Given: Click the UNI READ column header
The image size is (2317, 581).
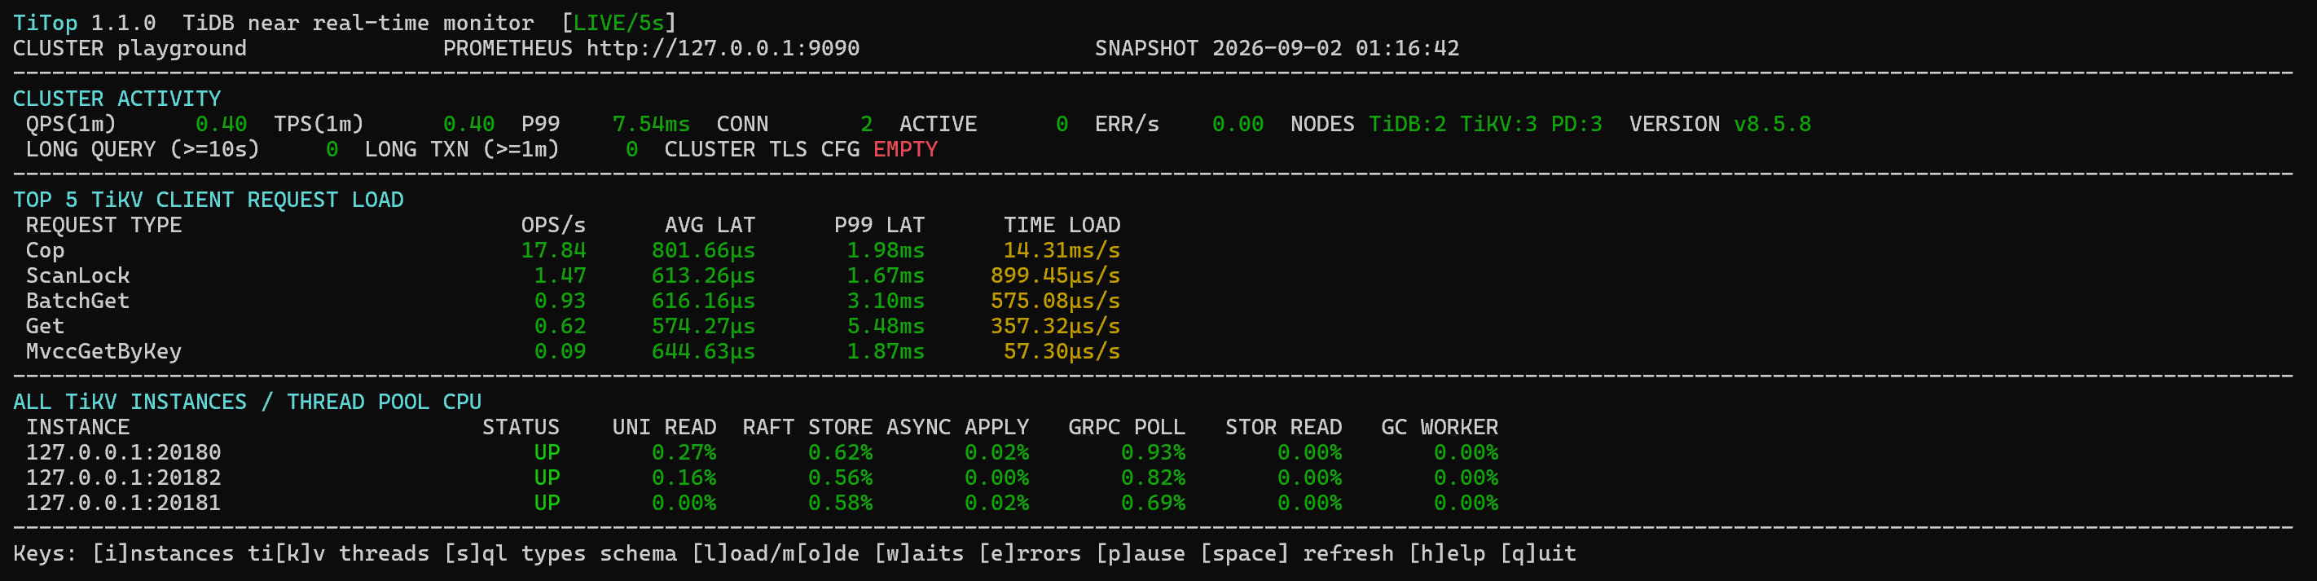Looking at the screenshot, I should coord(664,426).
